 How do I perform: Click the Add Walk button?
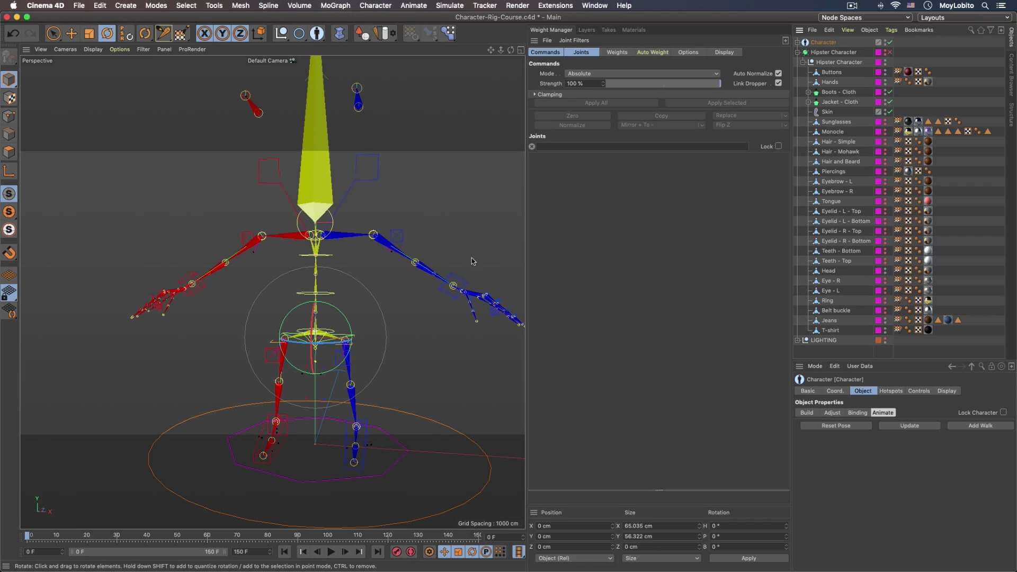(x=980, y=425)
